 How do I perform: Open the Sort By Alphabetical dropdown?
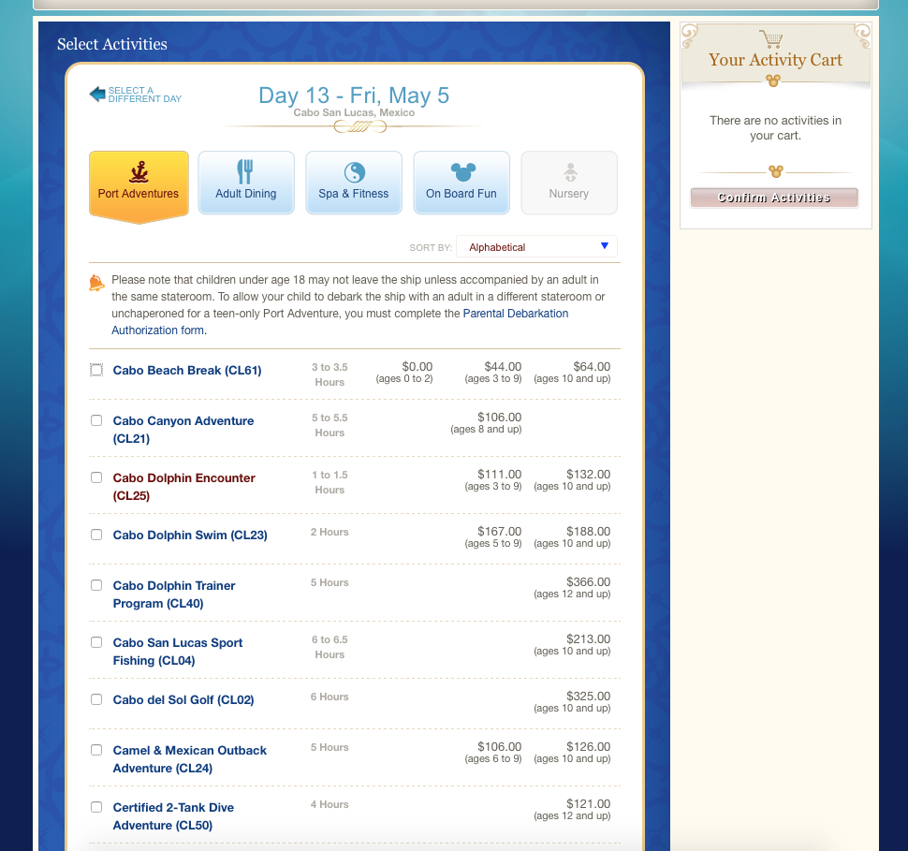pyautogui.click(x=536, y=247)
